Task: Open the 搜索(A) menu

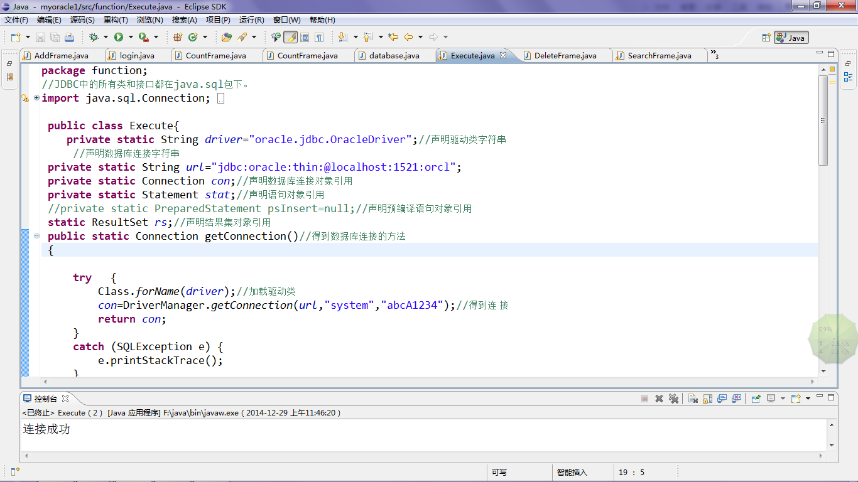Action: click(x=185, y=20)
